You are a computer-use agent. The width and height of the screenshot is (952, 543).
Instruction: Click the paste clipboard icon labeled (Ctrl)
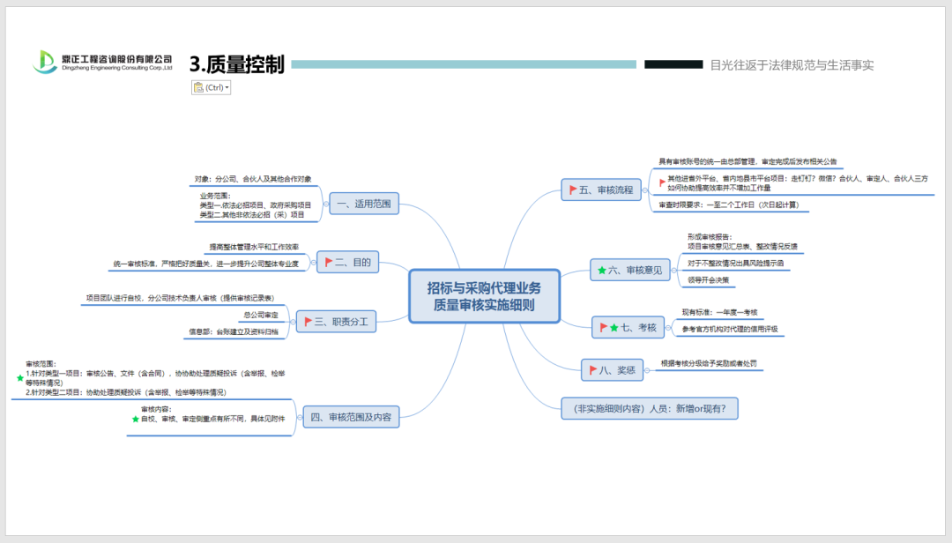[198, 87]
